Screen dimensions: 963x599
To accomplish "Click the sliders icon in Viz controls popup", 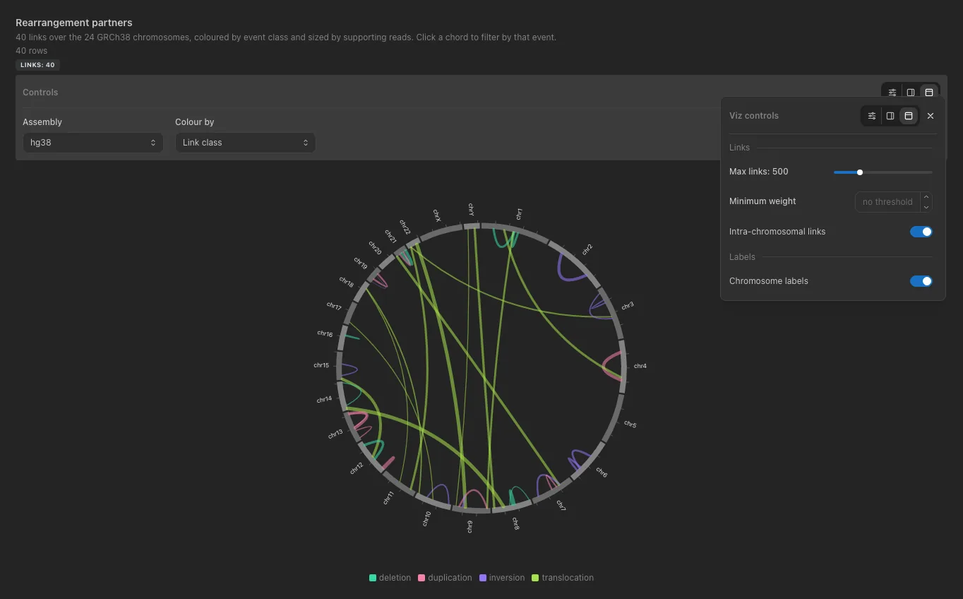I will (872, 116).
